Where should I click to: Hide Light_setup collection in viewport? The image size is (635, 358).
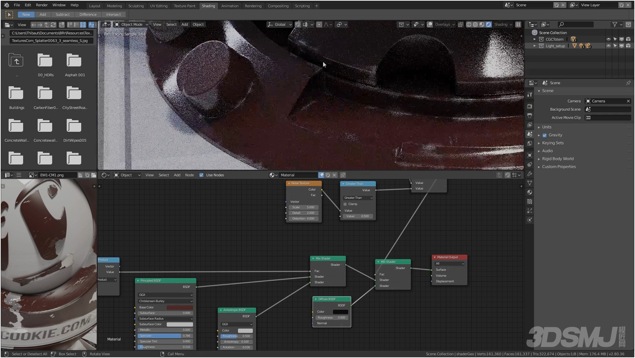(x=608, y=46)
